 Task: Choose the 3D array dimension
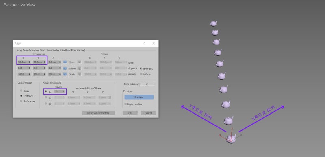(46, 104)
